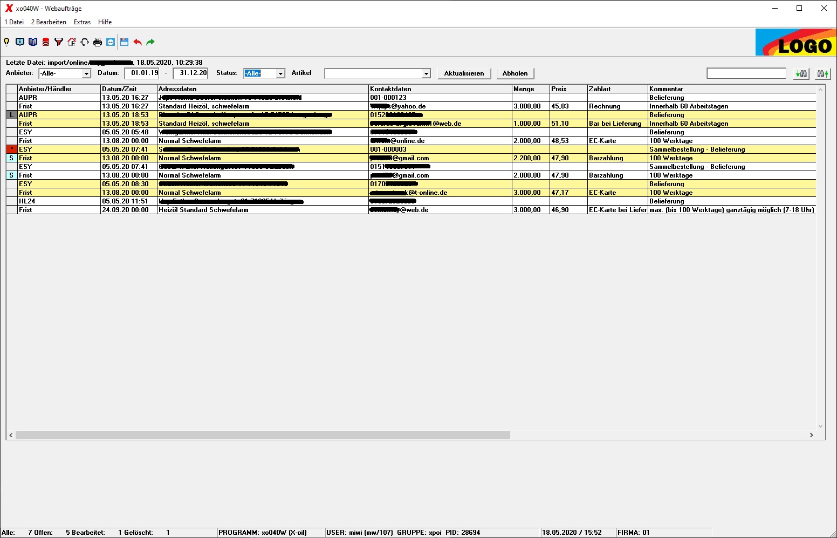
Task: Click the price cell 51,10
Action: [568, 124]
